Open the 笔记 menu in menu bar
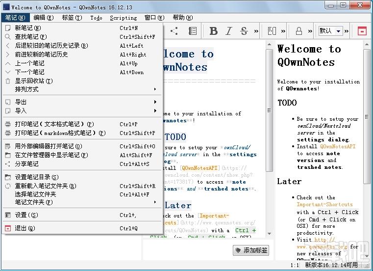Viewport: 373px width, 271px height. (x=15, y=18)
